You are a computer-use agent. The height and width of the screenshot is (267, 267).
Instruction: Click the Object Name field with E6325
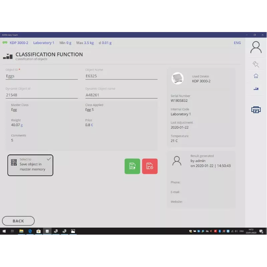click(121, 76)
